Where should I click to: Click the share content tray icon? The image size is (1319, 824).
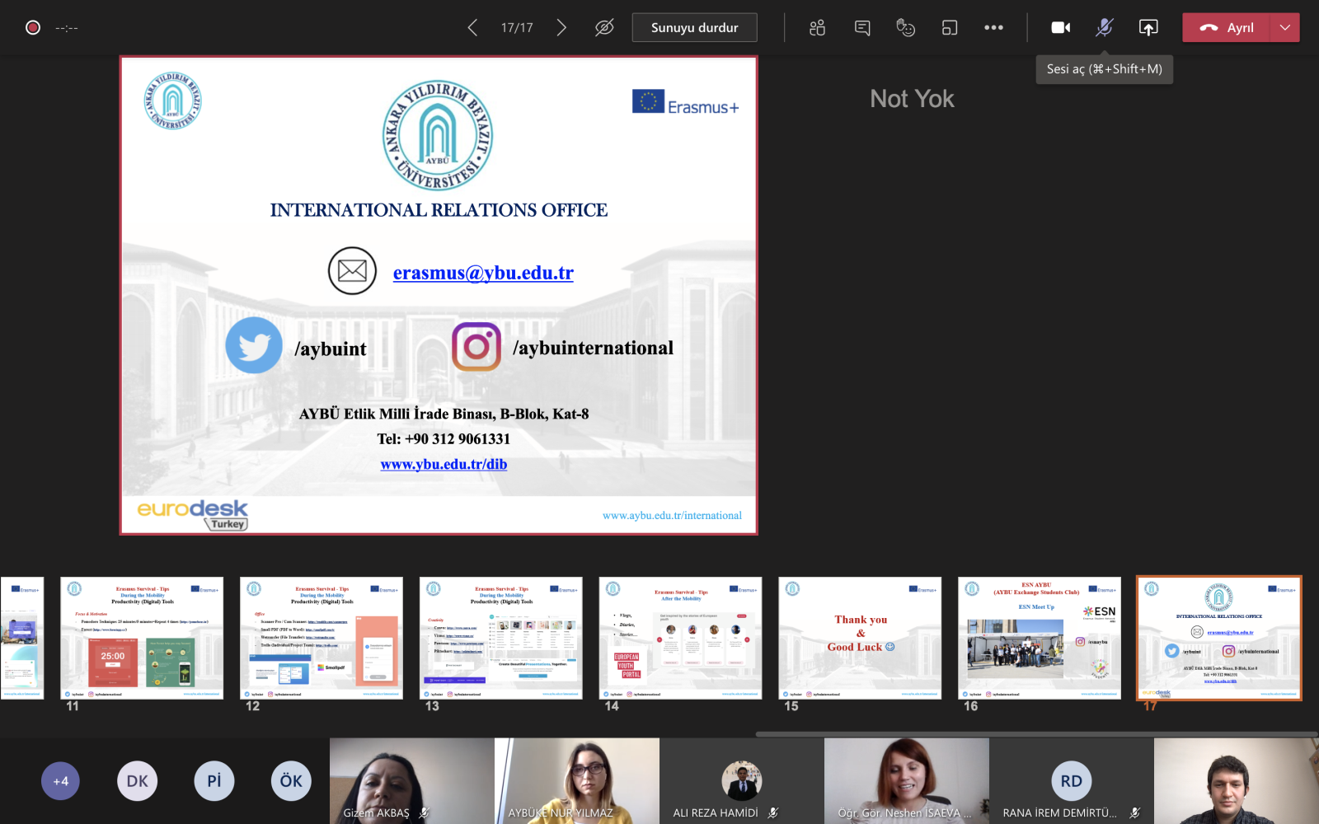(1148, 28)
